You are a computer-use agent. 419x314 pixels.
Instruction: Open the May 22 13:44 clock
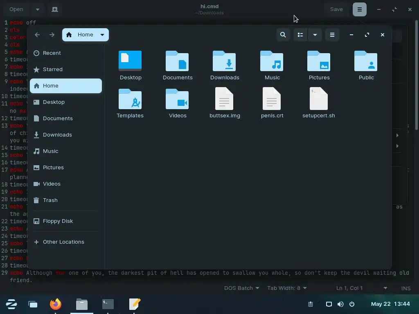390,304
